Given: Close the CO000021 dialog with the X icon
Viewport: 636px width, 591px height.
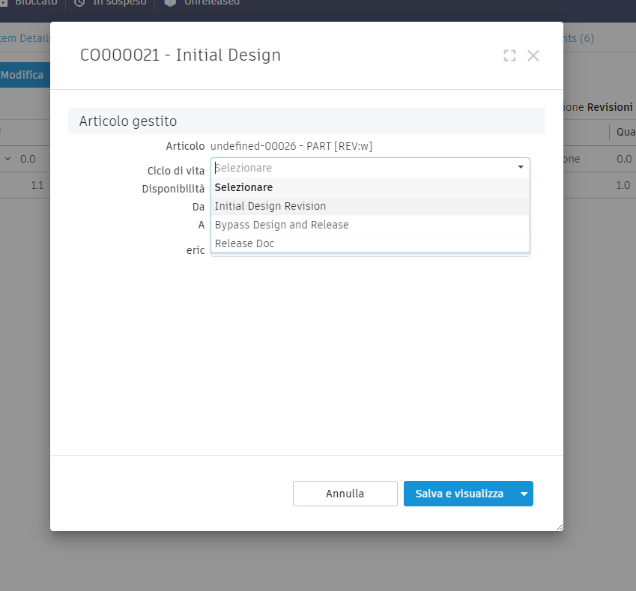Looking at the screenshot, I should pyautogui.click(x=533, y=55).
